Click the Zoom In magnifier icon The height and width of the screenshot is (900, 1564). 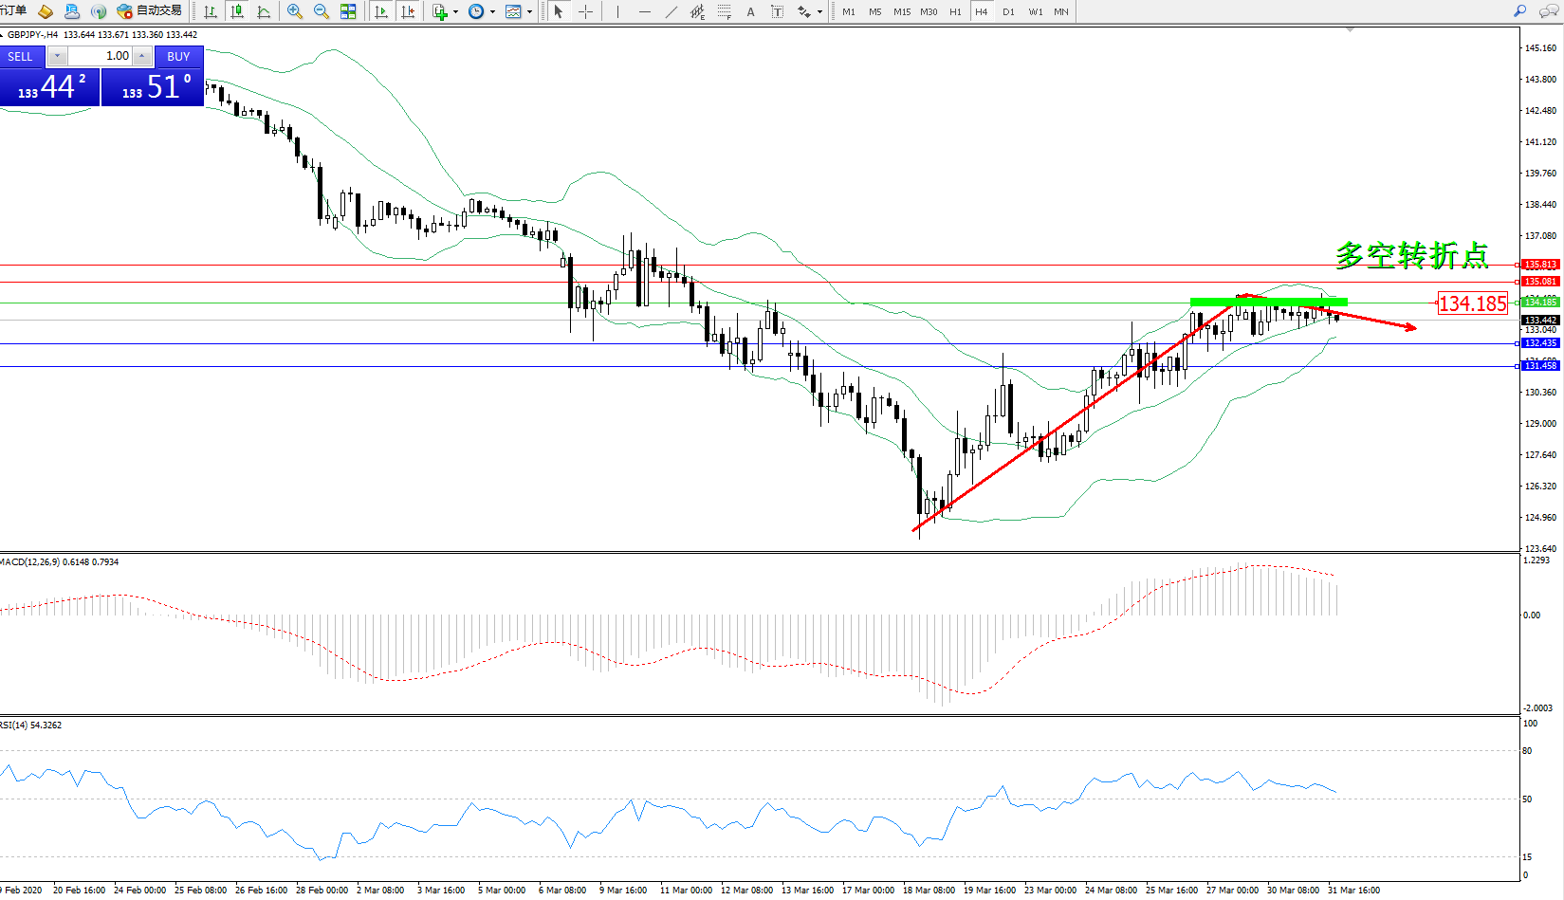(295, 11)
